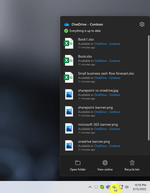Click image icon for onedrive banner.png
150x193 pixels.
coord(69,145)
